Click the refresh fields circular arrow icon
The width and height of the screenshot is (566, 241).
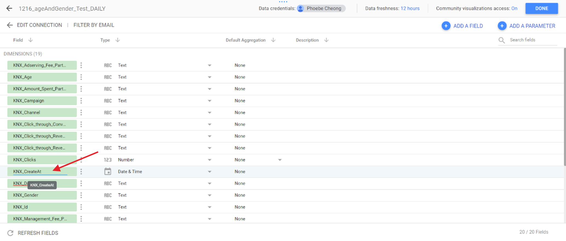click(10, 233)
